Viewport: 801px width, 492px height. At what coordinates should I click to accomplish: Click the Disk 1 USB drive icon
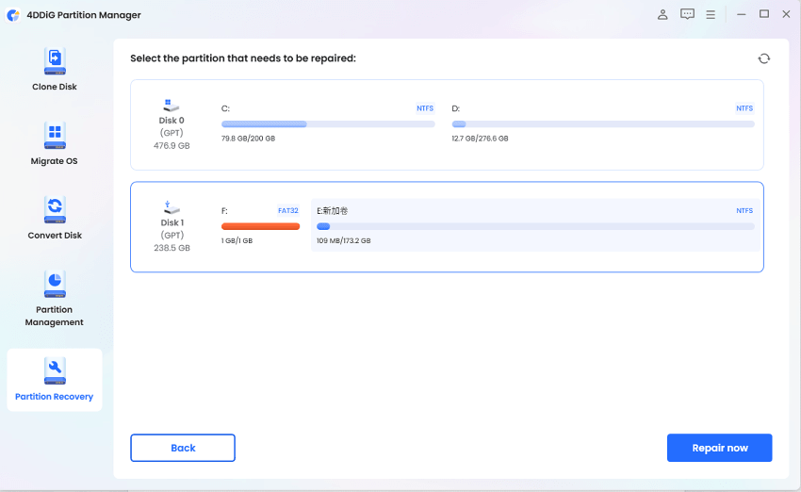(172, 207)
